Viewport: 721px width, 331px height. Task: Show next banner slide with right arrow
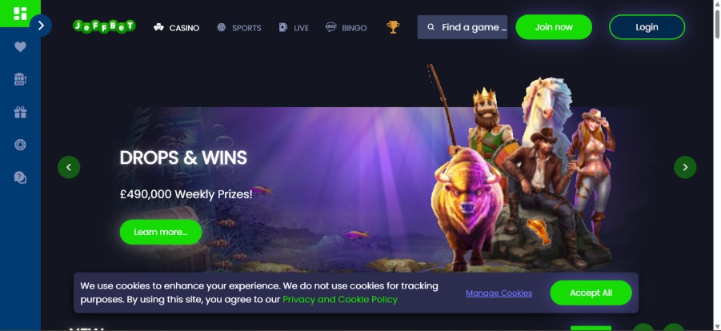tap(685, 167)
